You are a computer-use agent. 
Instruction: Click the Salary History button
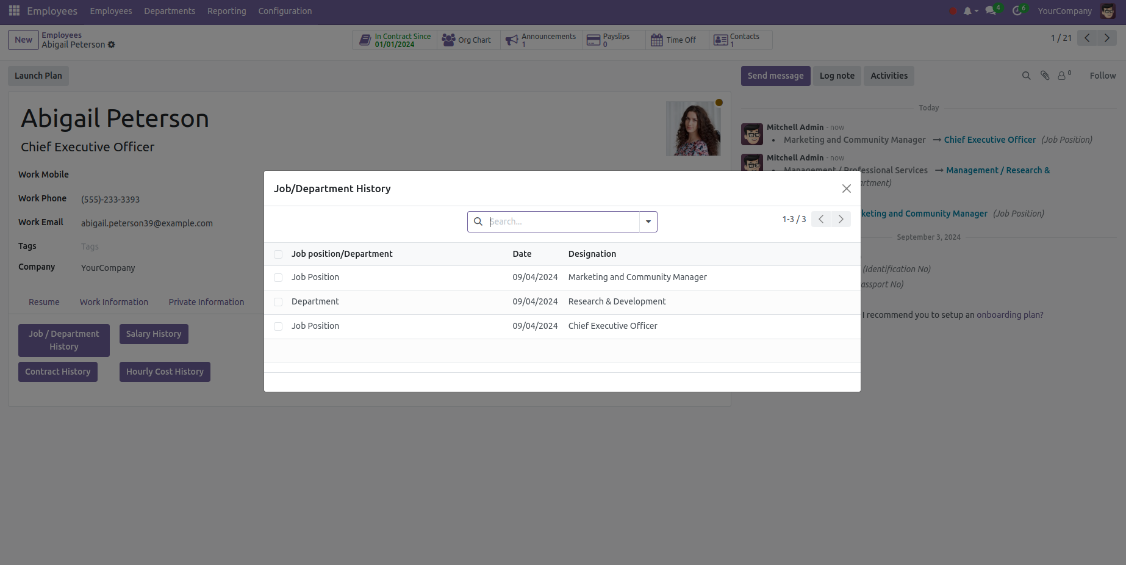point(154,334)
